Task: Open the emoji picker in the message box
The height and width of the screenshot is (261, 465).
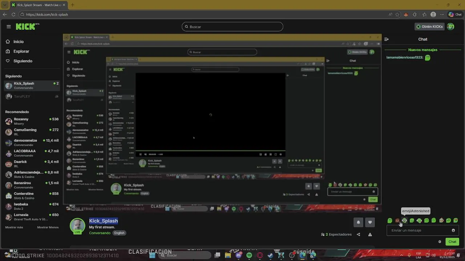Action: click(x=453, y=230)
